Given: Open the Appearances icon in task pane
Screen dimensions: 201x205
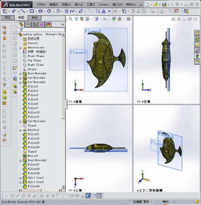Looking at the screenshot, I should (x=197, y=56).
